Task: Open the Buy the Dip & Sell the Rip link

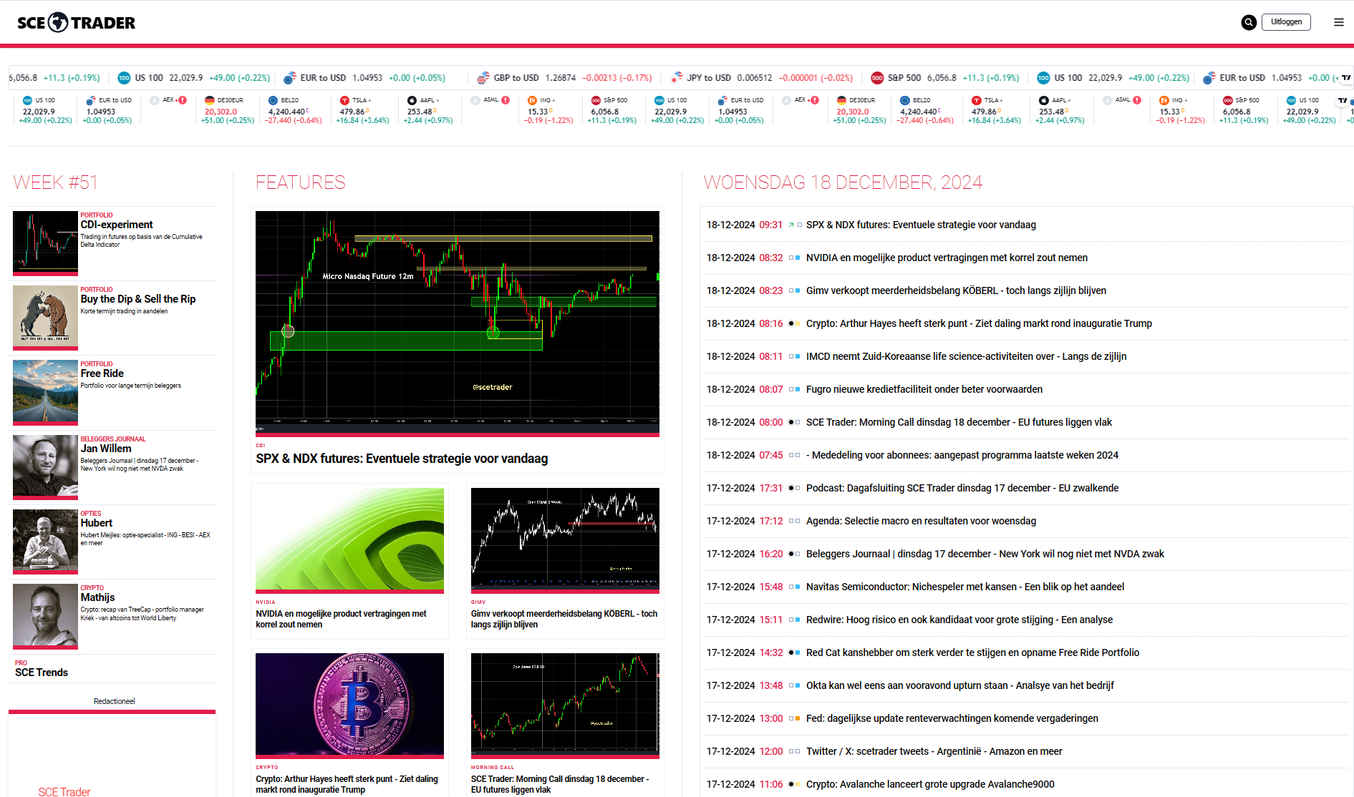Action: 138,299
